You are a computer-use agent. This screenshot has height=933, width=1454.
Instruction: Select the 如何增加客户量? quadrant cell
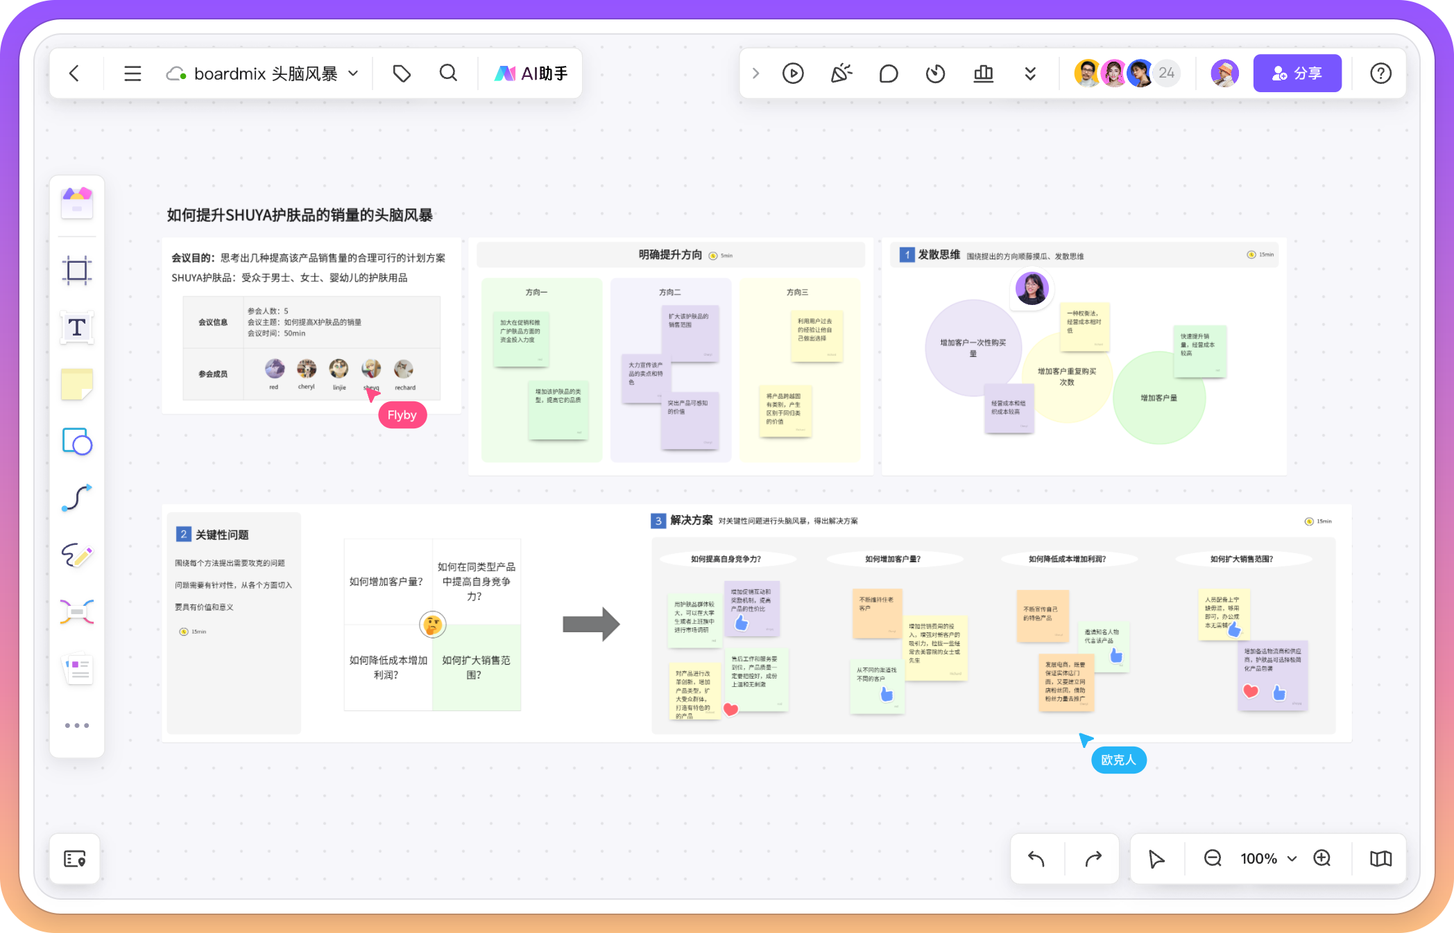coord(388,582)
